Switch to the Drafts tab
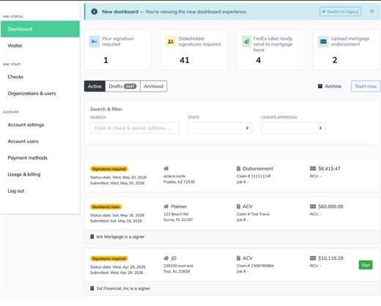 click(122, 86)
